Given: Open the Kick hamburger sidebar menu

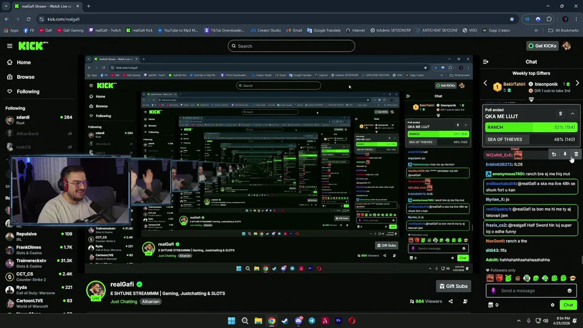Looking at the screenshot, I should pos(10,46).
